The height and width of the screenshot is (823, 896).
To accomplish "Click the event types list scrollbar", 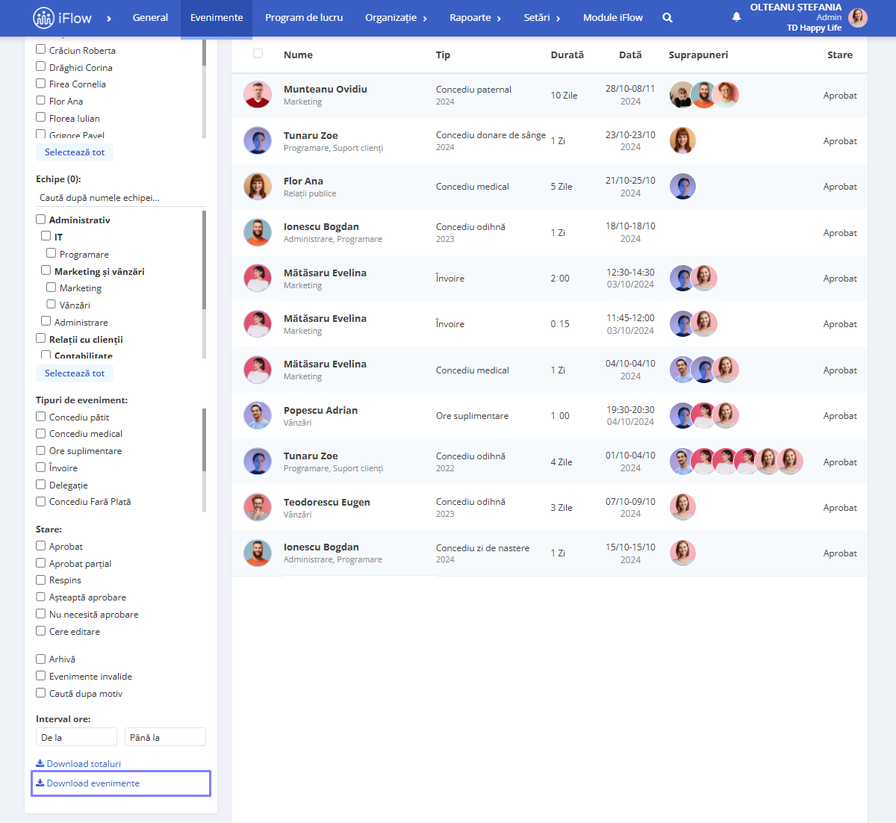I will click(x=204, y=441).
